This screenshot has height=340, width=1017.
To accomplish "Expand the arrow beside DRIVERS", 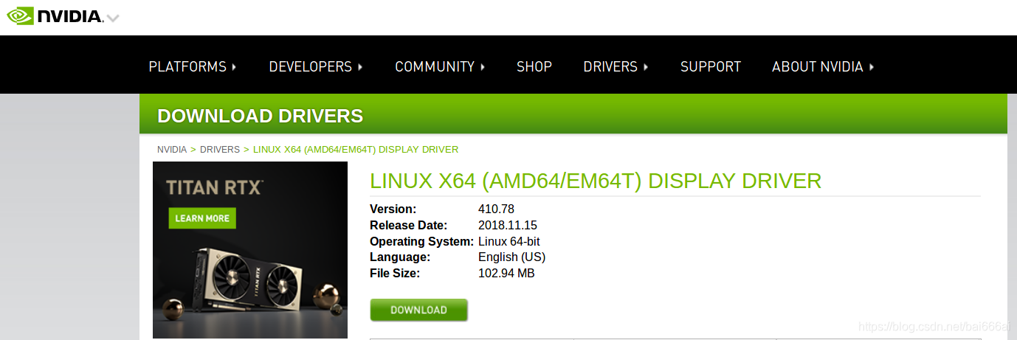I will coord(646,66).
